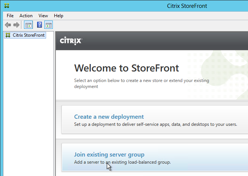Click the Back arrow toolbar icon
This screenshot has width=248, height=176.
click(8, 25)
